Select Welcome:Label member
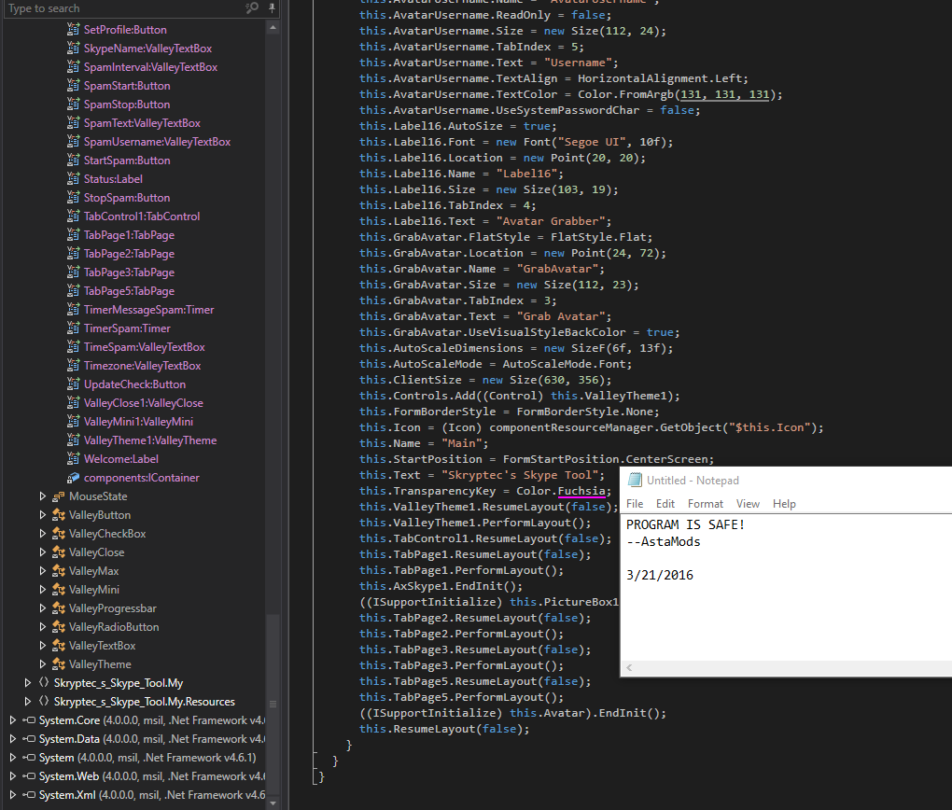952x810 pixels. 120,459
